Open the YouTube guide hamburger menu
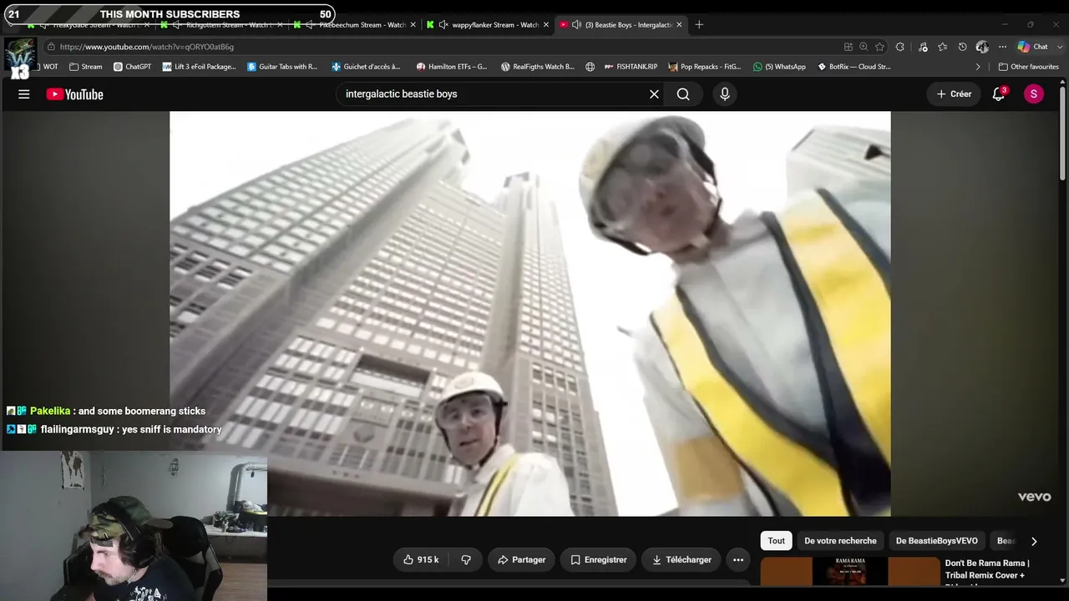 click(24, 94)
